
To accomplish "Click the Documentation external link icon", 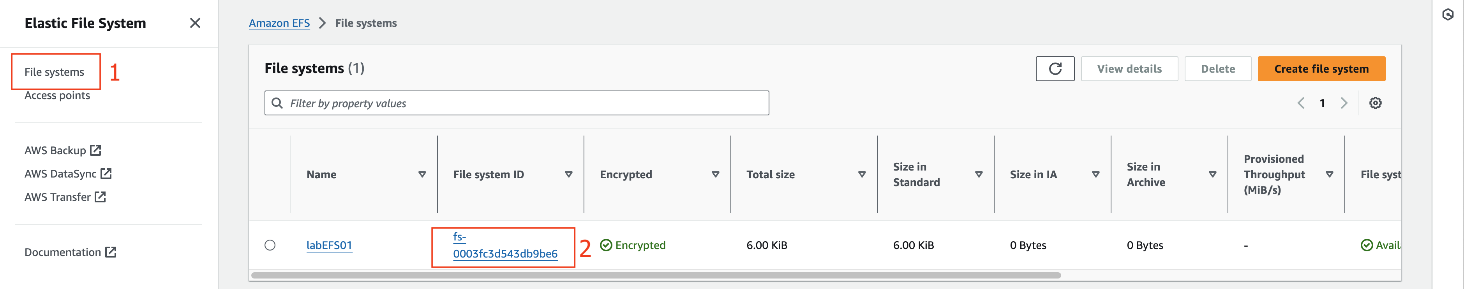I will click(x=111, y=252).
